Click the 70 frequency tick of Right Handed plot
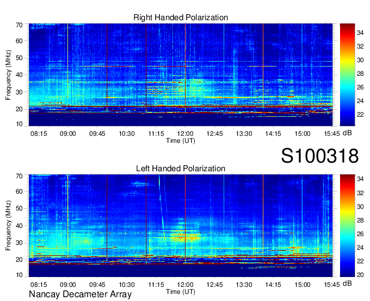The height and width of the screenshot is (301, 370). [19, 25]
